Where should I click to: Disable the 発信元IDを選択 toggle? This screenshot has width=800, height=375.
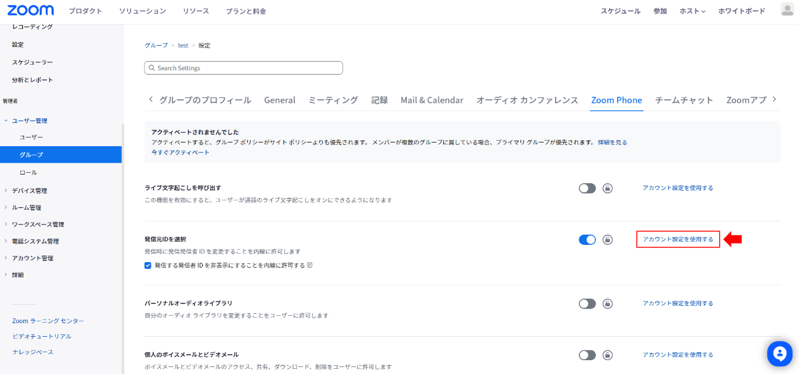point(587,239)
